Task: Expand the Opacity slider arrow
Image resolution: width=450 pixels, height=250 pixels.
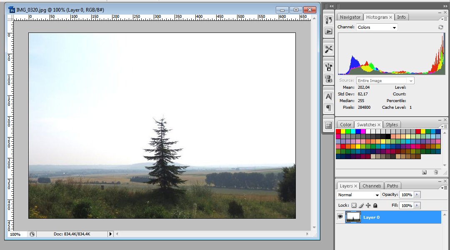Action: 417,195
